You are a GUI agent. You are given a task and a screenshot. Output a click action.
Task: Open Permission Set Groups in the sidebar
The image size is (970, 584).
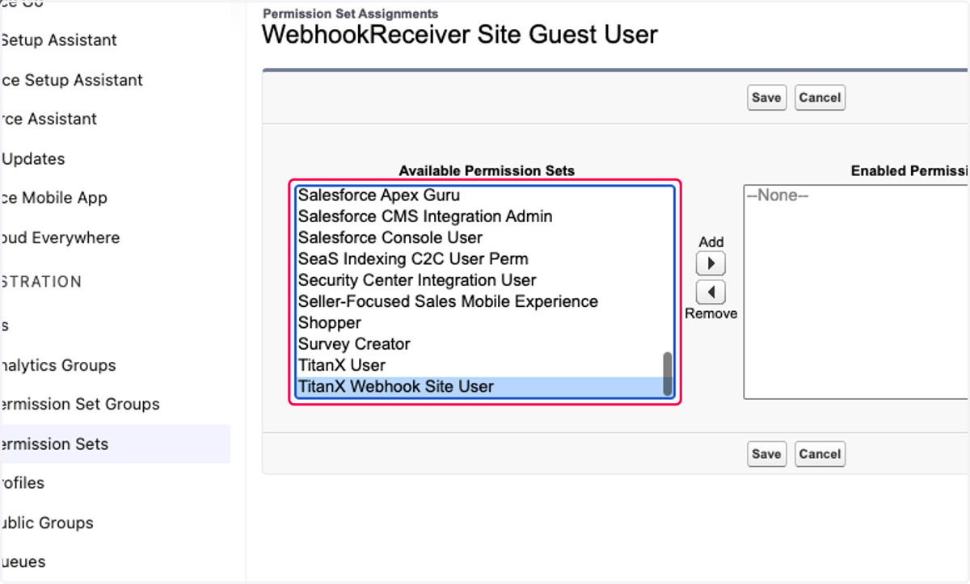click(80, 404)
